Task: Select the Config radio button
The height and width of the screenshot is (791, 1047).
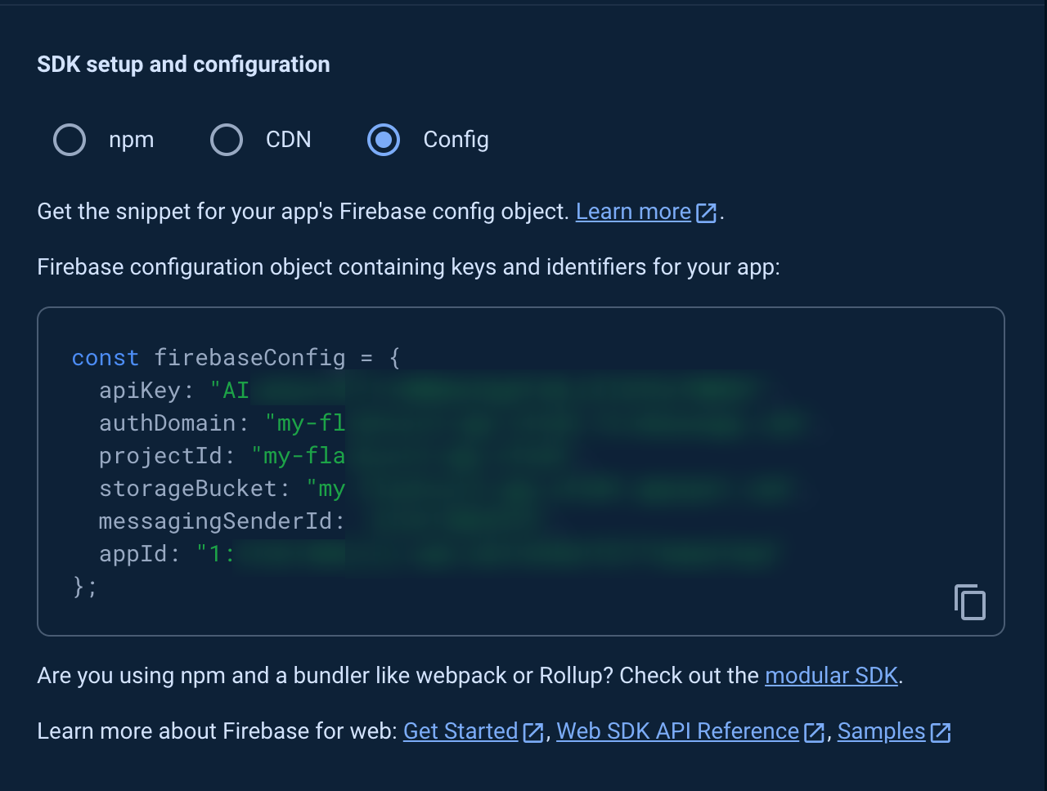Action: click(383, 140)
